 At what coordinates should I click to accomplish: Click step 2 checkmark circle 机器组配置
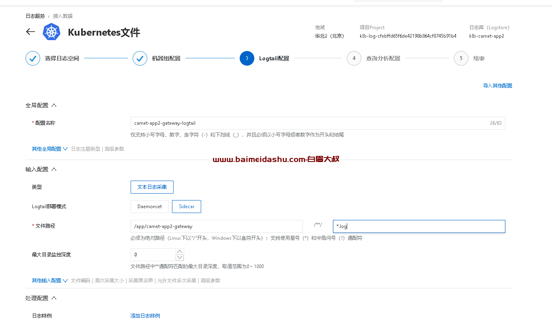(140, 58)
